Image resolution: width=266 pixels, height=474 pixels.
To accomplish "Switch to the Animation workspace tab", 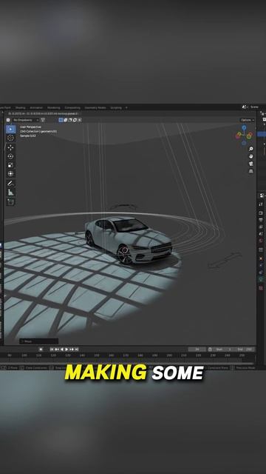I will tap(36, 107).
